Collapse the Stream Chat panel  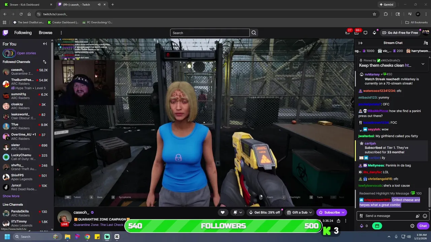click(360, 43)
